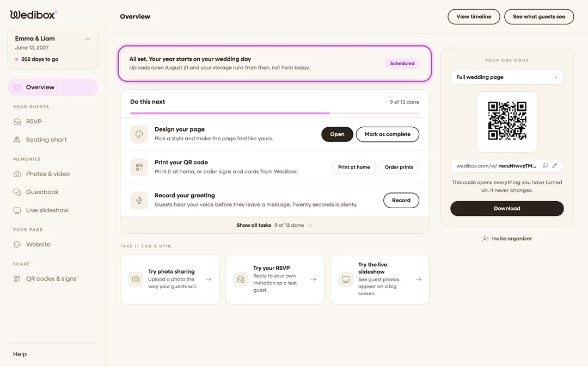The image size is (588, 367).
Task: Click the View timeline button
Action: pyautogui.click(x=474, y=17)
